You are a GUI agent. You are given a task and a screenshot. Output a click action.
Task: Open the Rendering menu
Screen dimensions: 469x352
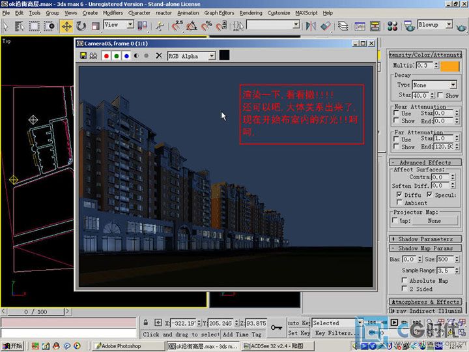point(251,13)
